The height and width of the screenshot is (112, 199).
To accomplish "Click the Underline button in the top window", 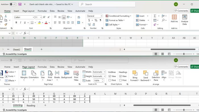I will 25,22.
